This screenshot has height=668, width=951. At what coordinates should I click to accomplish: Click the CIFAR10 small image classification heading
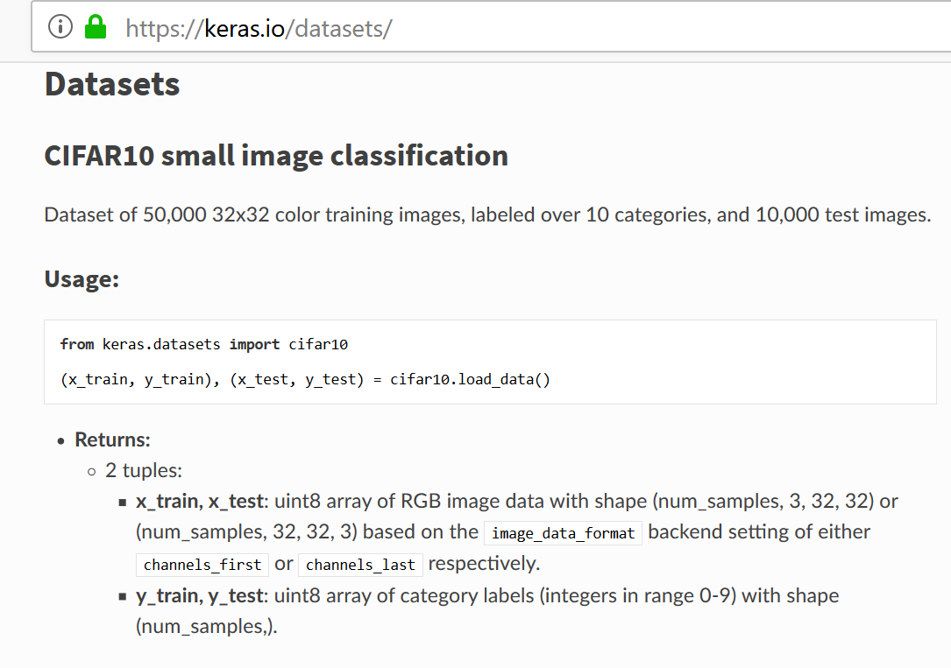[x=276, y=156]
